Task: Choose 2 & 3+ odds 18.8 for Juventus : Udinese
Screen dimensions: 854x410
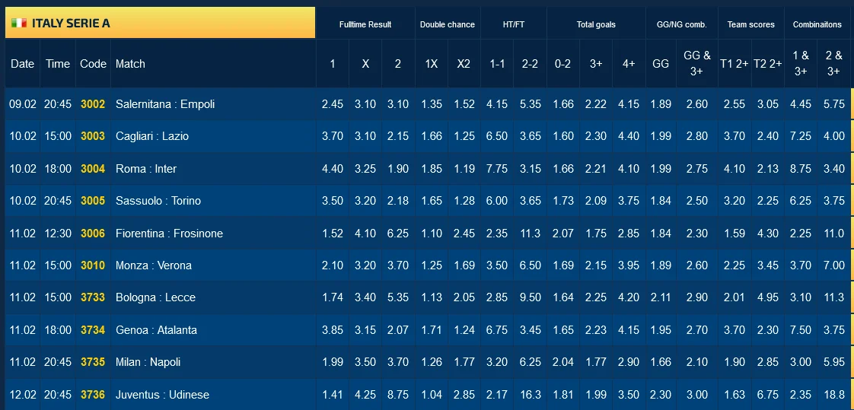Action: (x=834, y=395)
